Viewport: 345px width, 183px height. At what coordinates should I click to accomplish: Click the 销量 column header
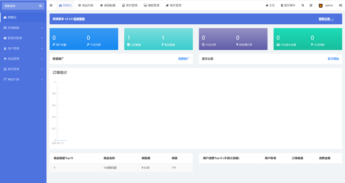[x=175, y=158]
